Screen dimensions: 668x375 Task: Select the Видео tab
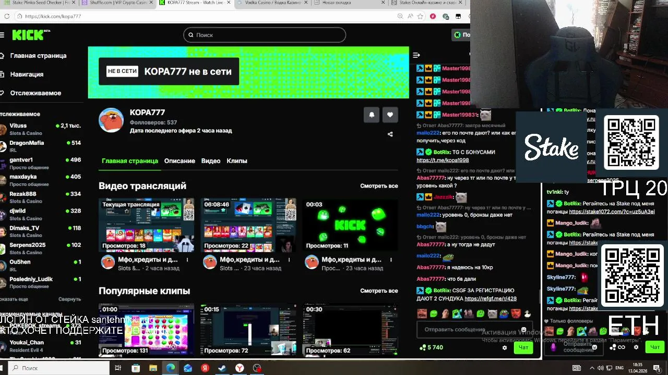(211, 161)
